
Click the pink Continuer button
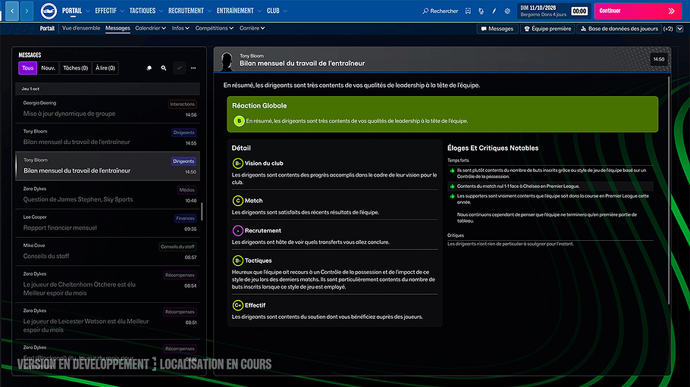(x=638, y=11)
